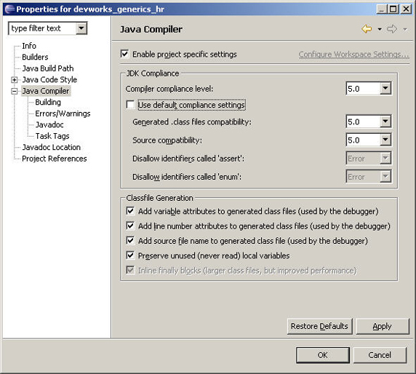Click the Eclipse icon in title bar
416x374 pixels.
[x=9, y=9]
